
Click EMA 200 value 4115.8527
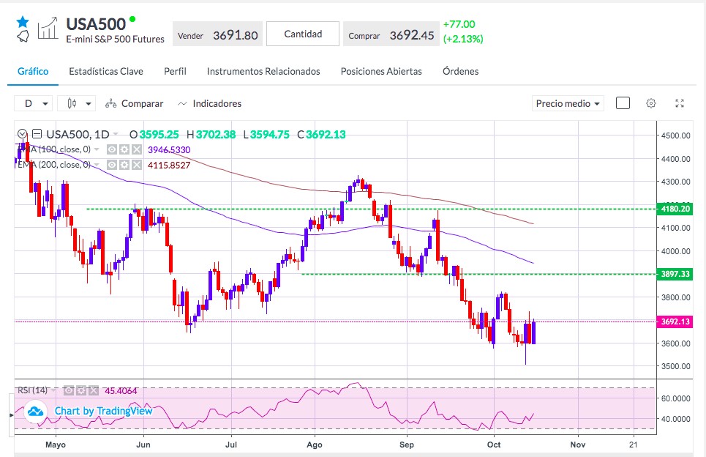pos(169,165)
